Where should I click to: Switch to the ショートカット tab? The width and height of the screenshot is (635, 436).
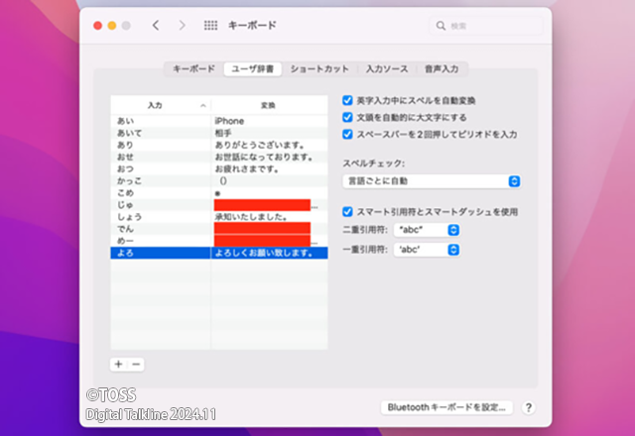coord(319,69)
